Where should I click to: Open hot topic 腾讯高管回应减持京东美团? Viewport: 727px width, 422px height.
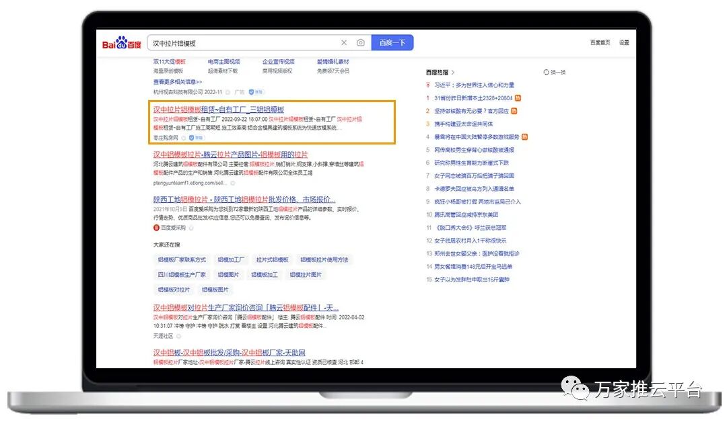[466, 215]
